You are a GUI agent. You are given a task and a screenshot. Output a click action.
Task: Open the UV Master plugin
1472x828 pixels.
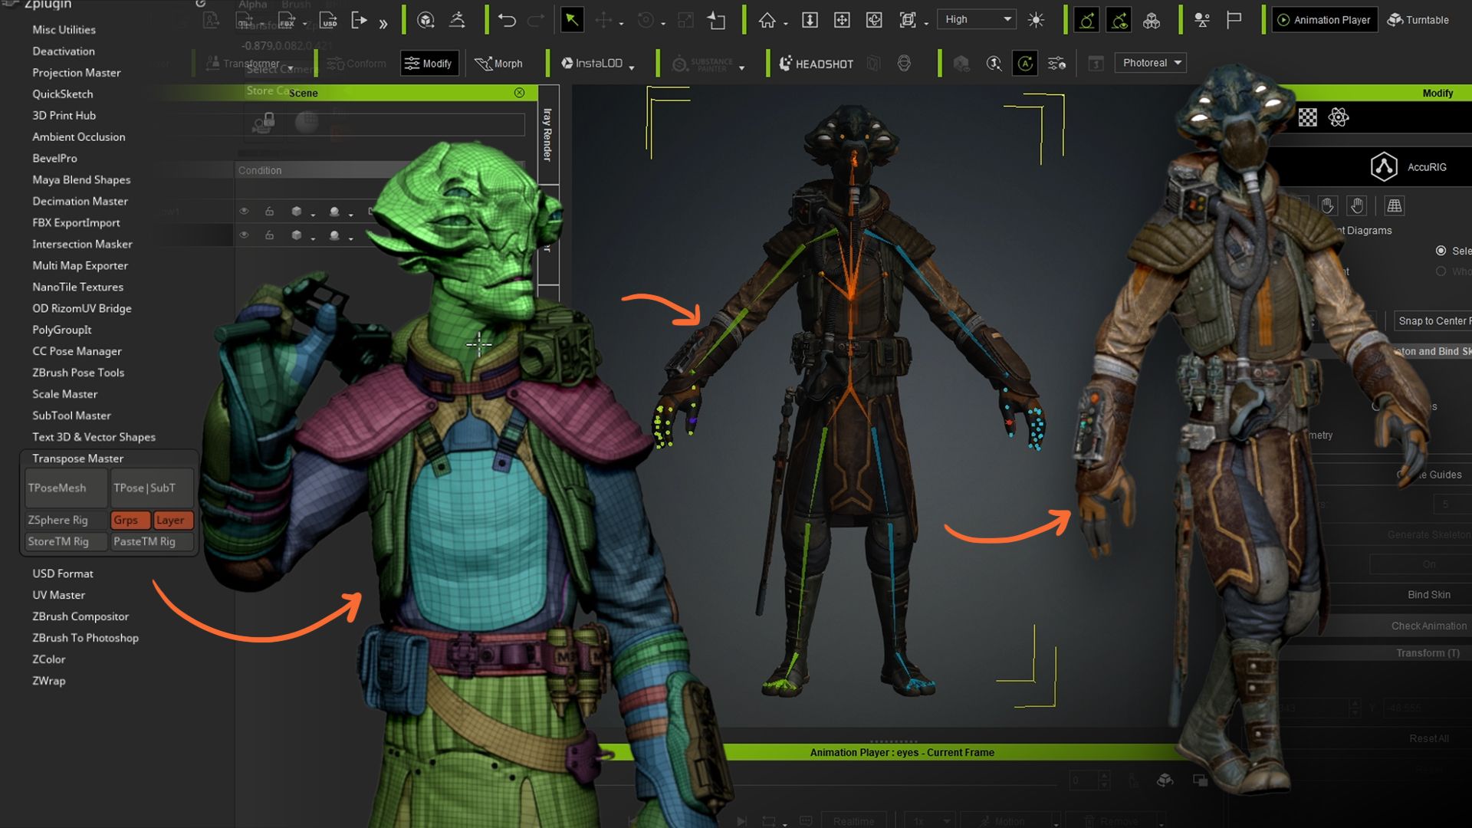58,595
